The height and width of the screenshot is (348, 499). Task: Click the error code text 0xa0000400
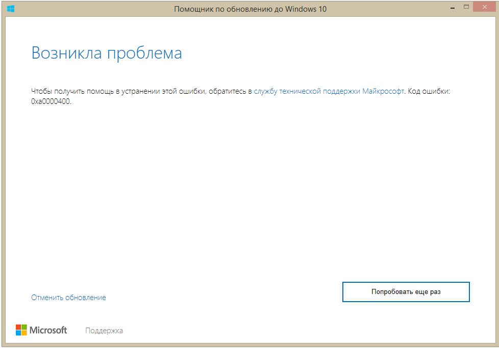coord(51,102)
